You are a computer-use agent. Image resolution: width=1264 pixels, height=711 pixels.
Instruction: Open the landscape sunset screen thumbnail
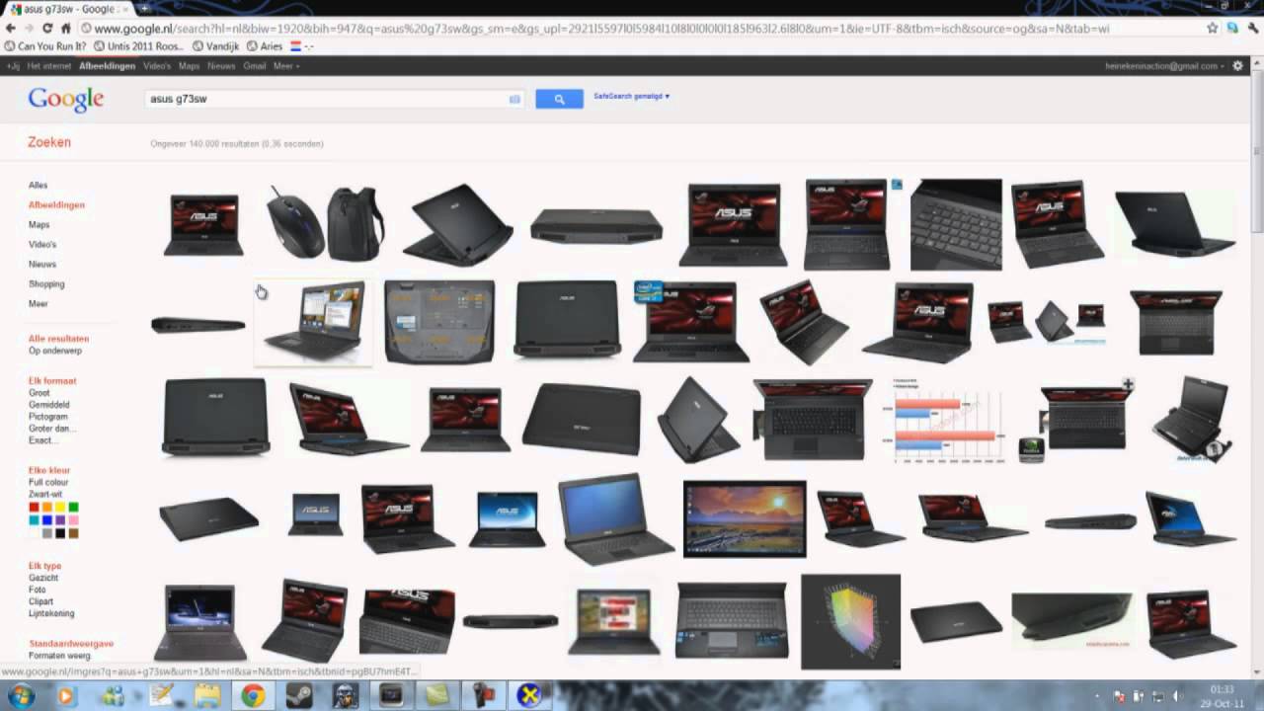coord(745,519)
